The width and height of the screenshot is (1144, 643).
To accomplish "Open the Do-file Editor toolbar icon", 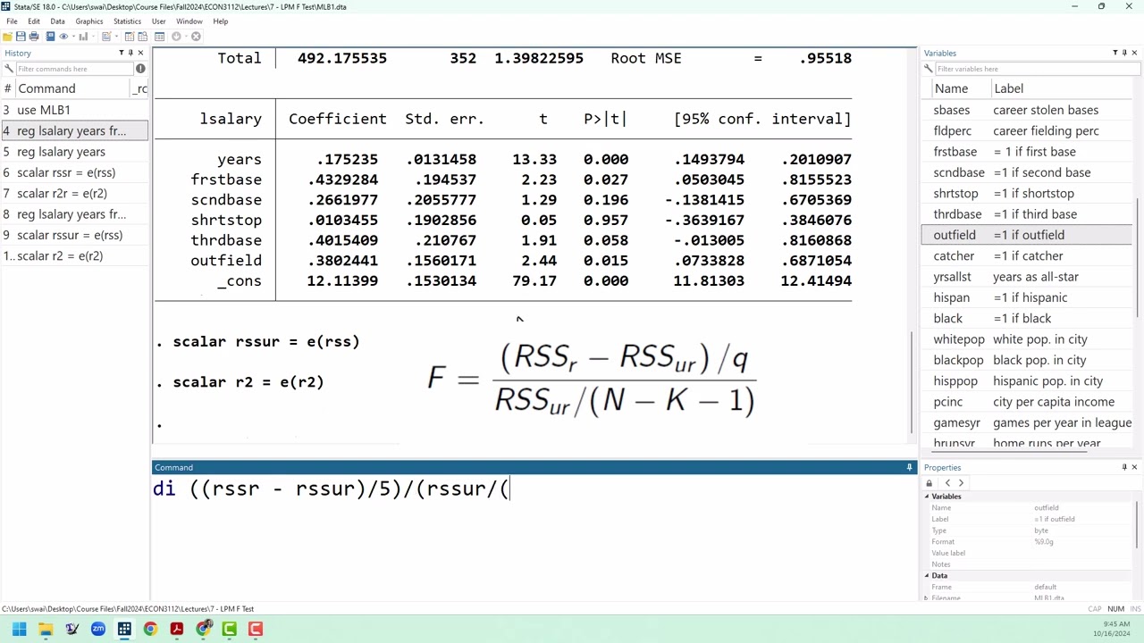I will 105,37.
